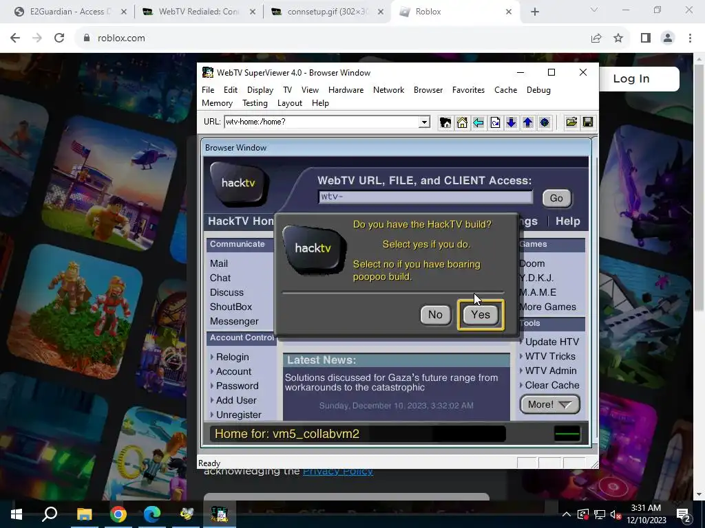Open ShoutBox link
This screenshot has height=528, width=705.
point(231,307)
